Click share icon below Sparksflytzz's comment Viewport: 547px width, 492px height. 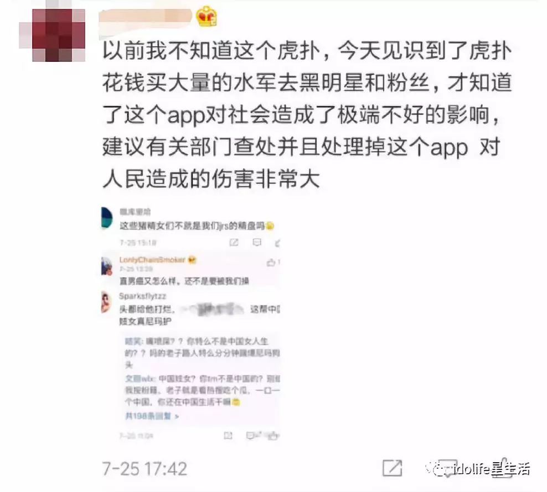point(228,435)
